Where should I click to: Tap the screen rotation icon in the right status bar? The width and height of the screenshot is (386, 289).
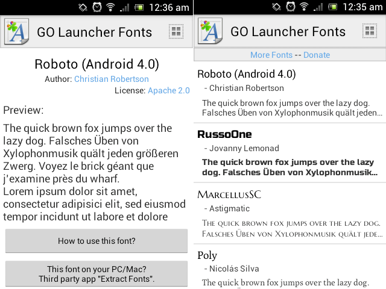(x=276, y=7)
